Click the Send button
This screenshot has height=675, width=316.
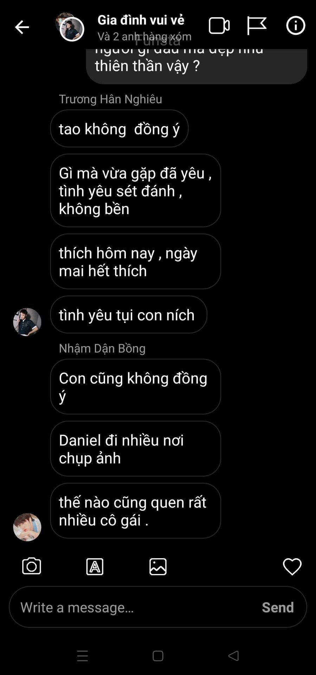point(278,607)
